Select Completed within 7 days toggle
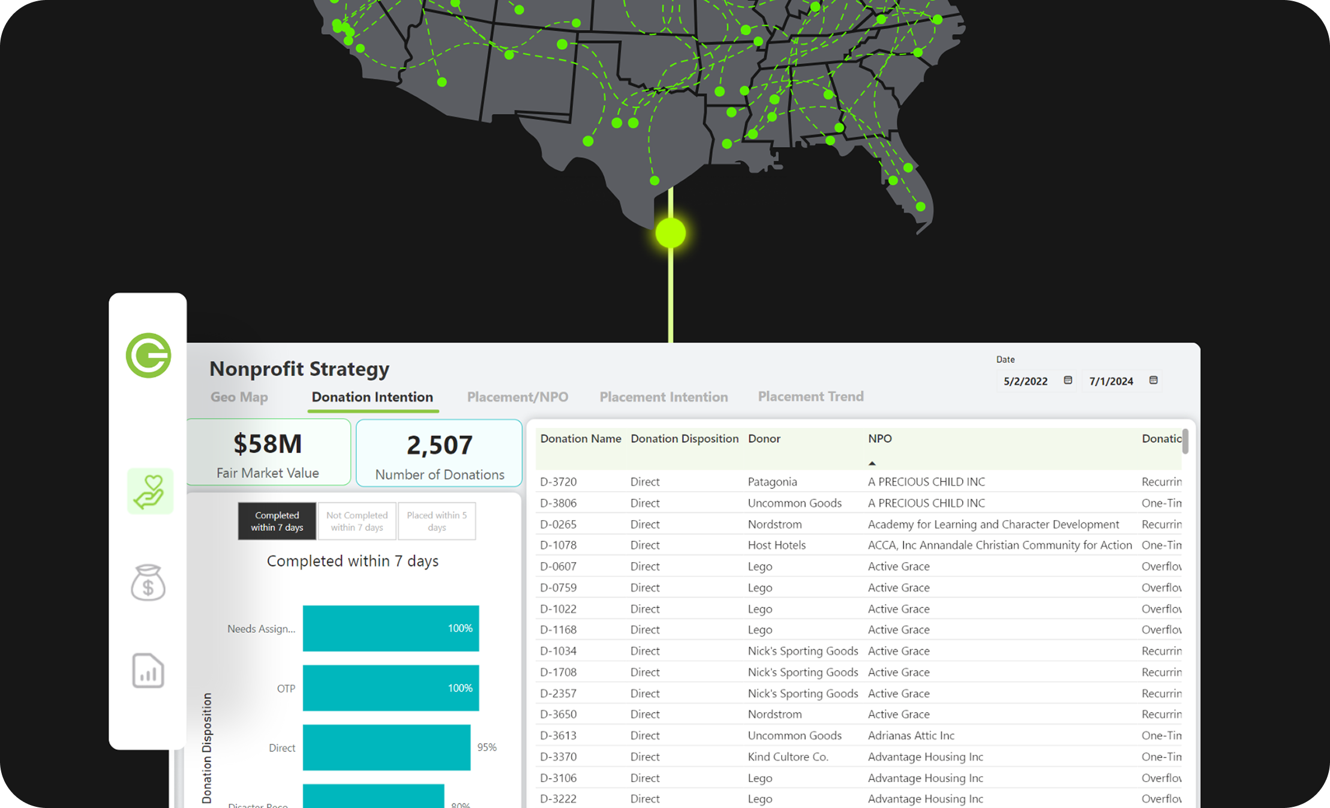Image resolution: width=1330 pixels, height=808 pixels. [x=277, y=521]
